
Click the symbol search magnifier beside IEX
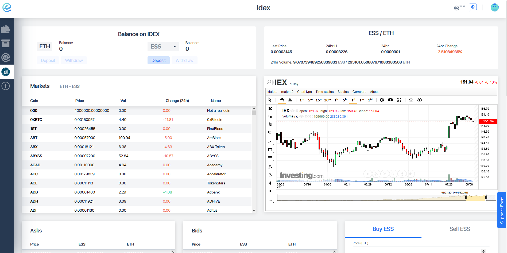(269, 82)
